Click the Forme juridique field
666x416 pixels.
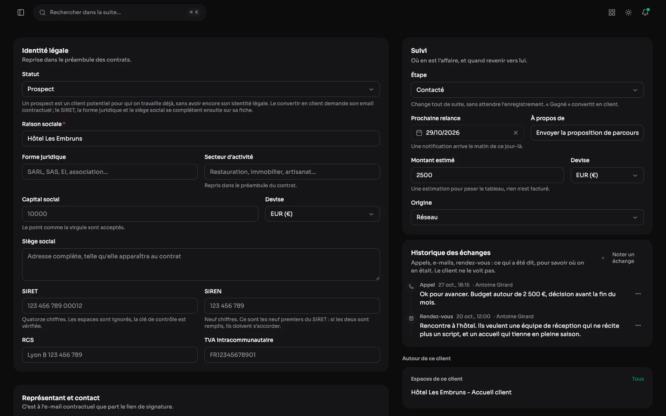tap(110, 172)
